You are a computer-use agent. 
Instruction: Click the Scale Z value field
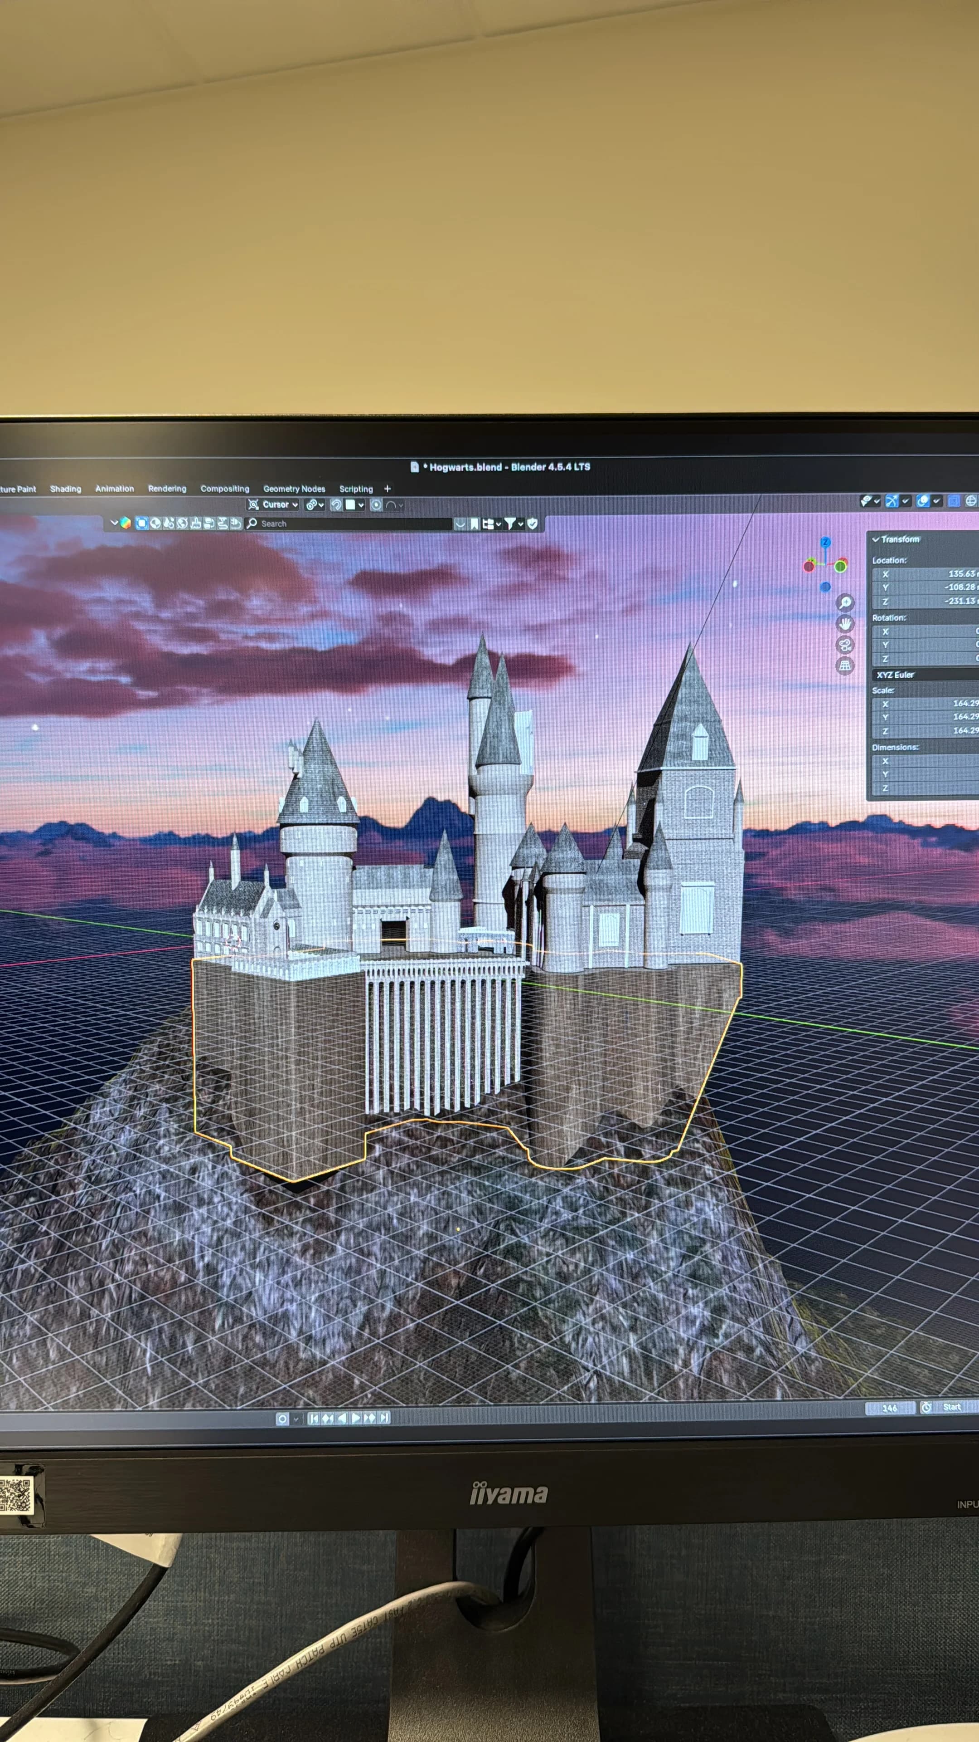[x=925, y=731]
